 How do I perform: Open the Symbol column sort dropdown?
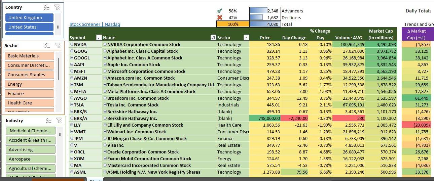pos(99,38)
